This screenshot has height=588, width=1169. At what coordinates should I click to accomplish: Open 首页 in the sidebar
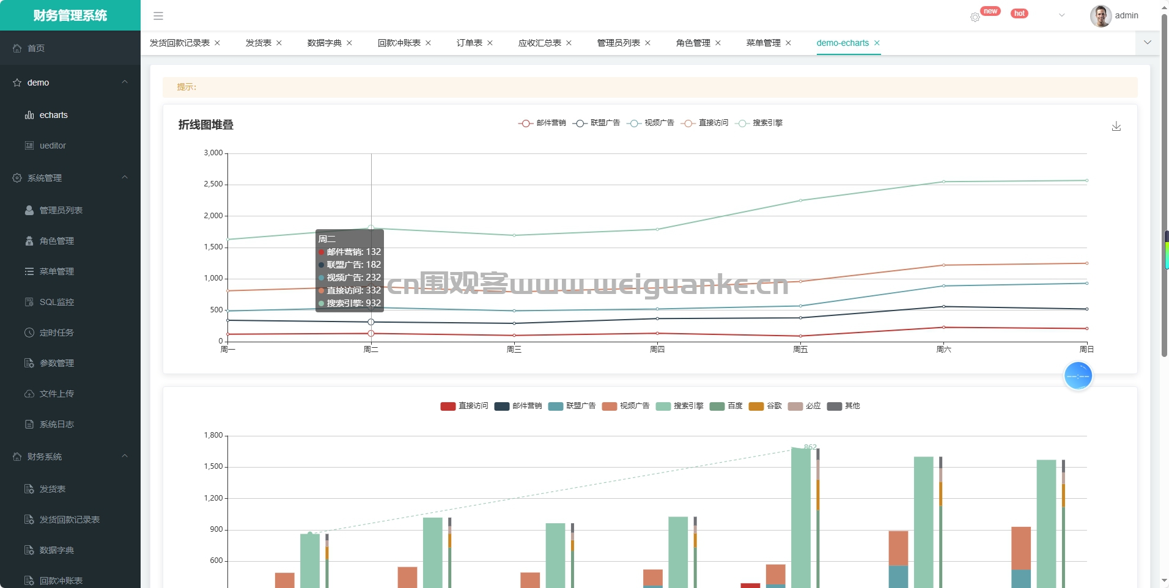pos(70,48)
